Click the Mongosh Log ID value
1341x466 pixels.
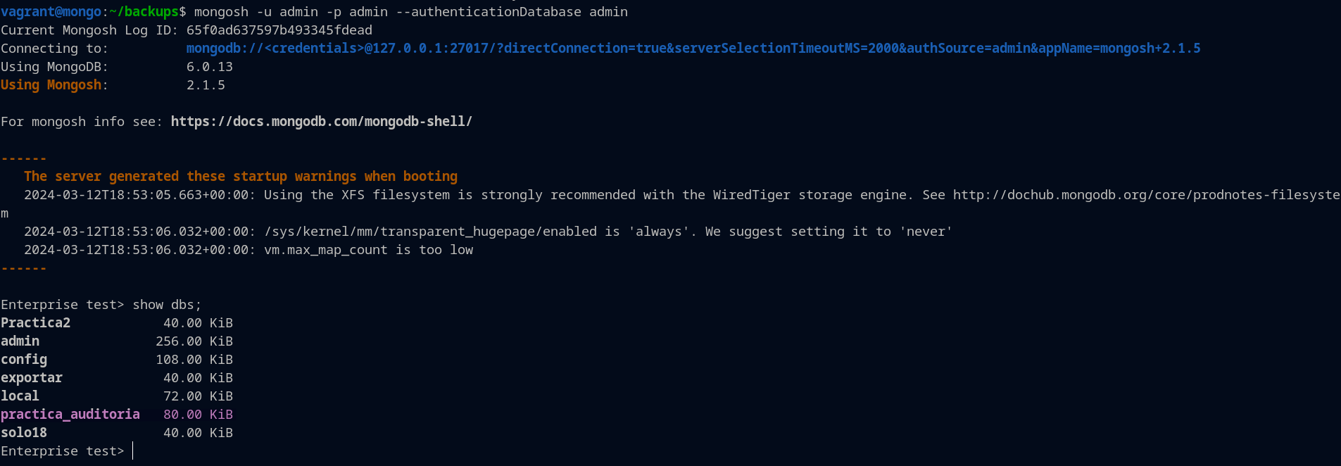point(279,30)
